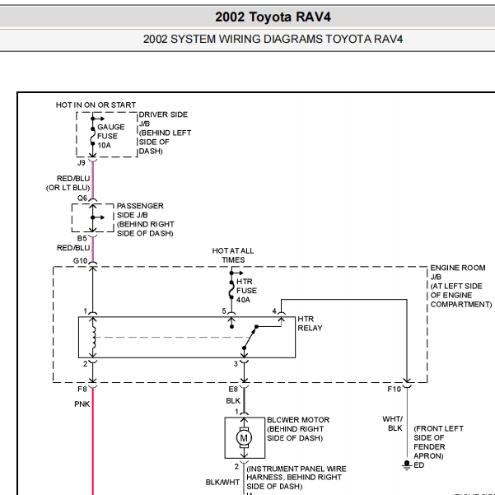This screenshot has width=495, height=495.
Task: Click the 'BLOWER MOTOR' description text
Action: tap(298, 429)
